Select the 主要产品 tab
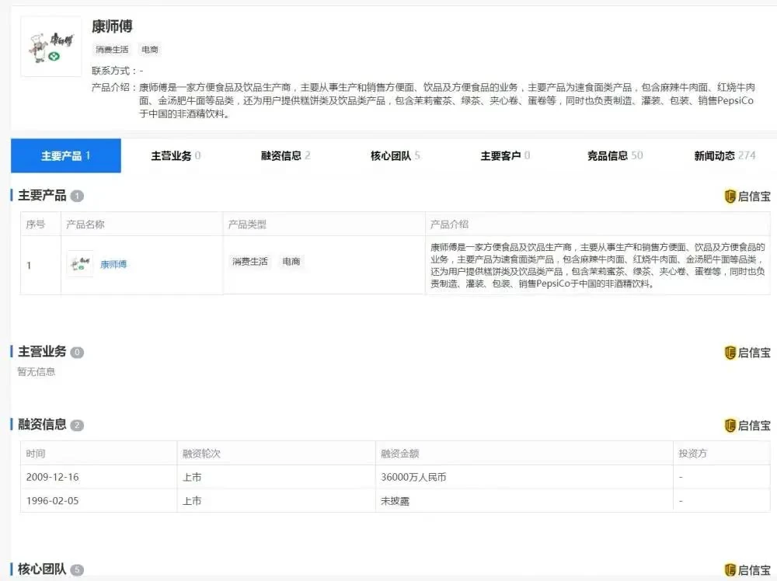The height and width of the screenshot is (581, 777). [66, 156]
